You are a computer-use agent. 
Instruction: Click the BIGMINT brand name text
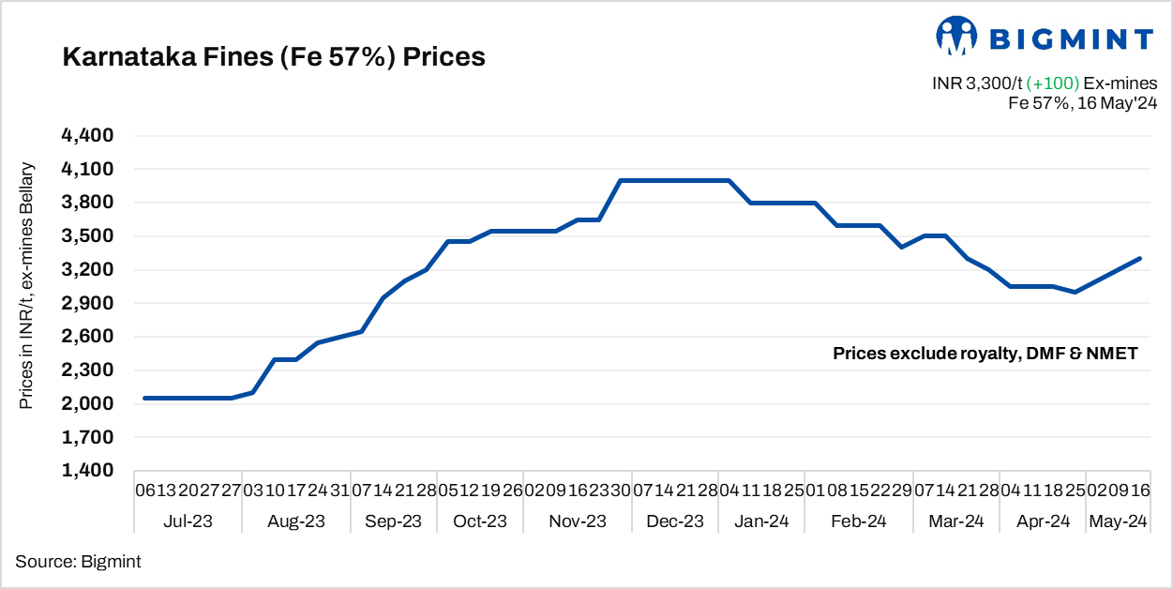pos(1072,38)
